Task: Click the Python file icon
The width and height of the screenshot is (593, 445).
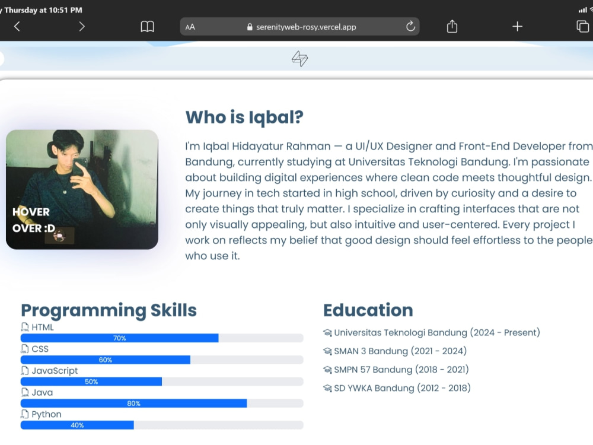Action: [24, 414]
